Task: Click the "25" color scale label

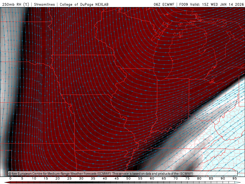Action: click(70, 178)
